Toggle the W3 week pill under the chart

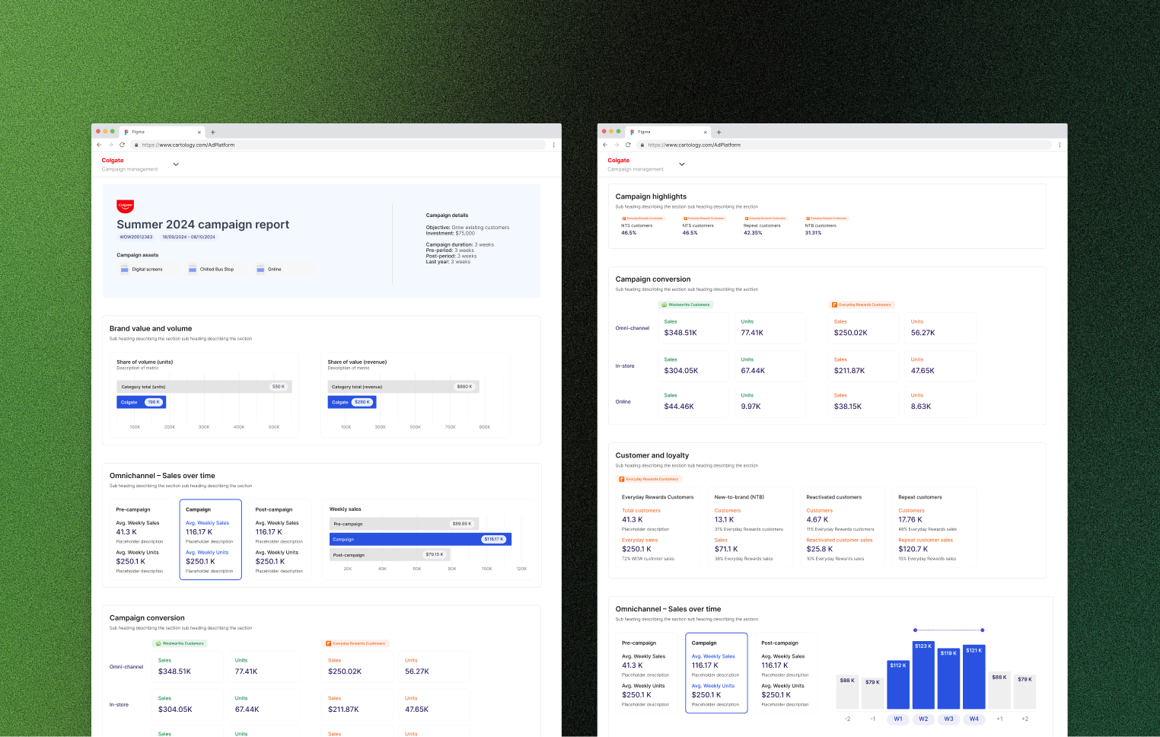[948, 719]
